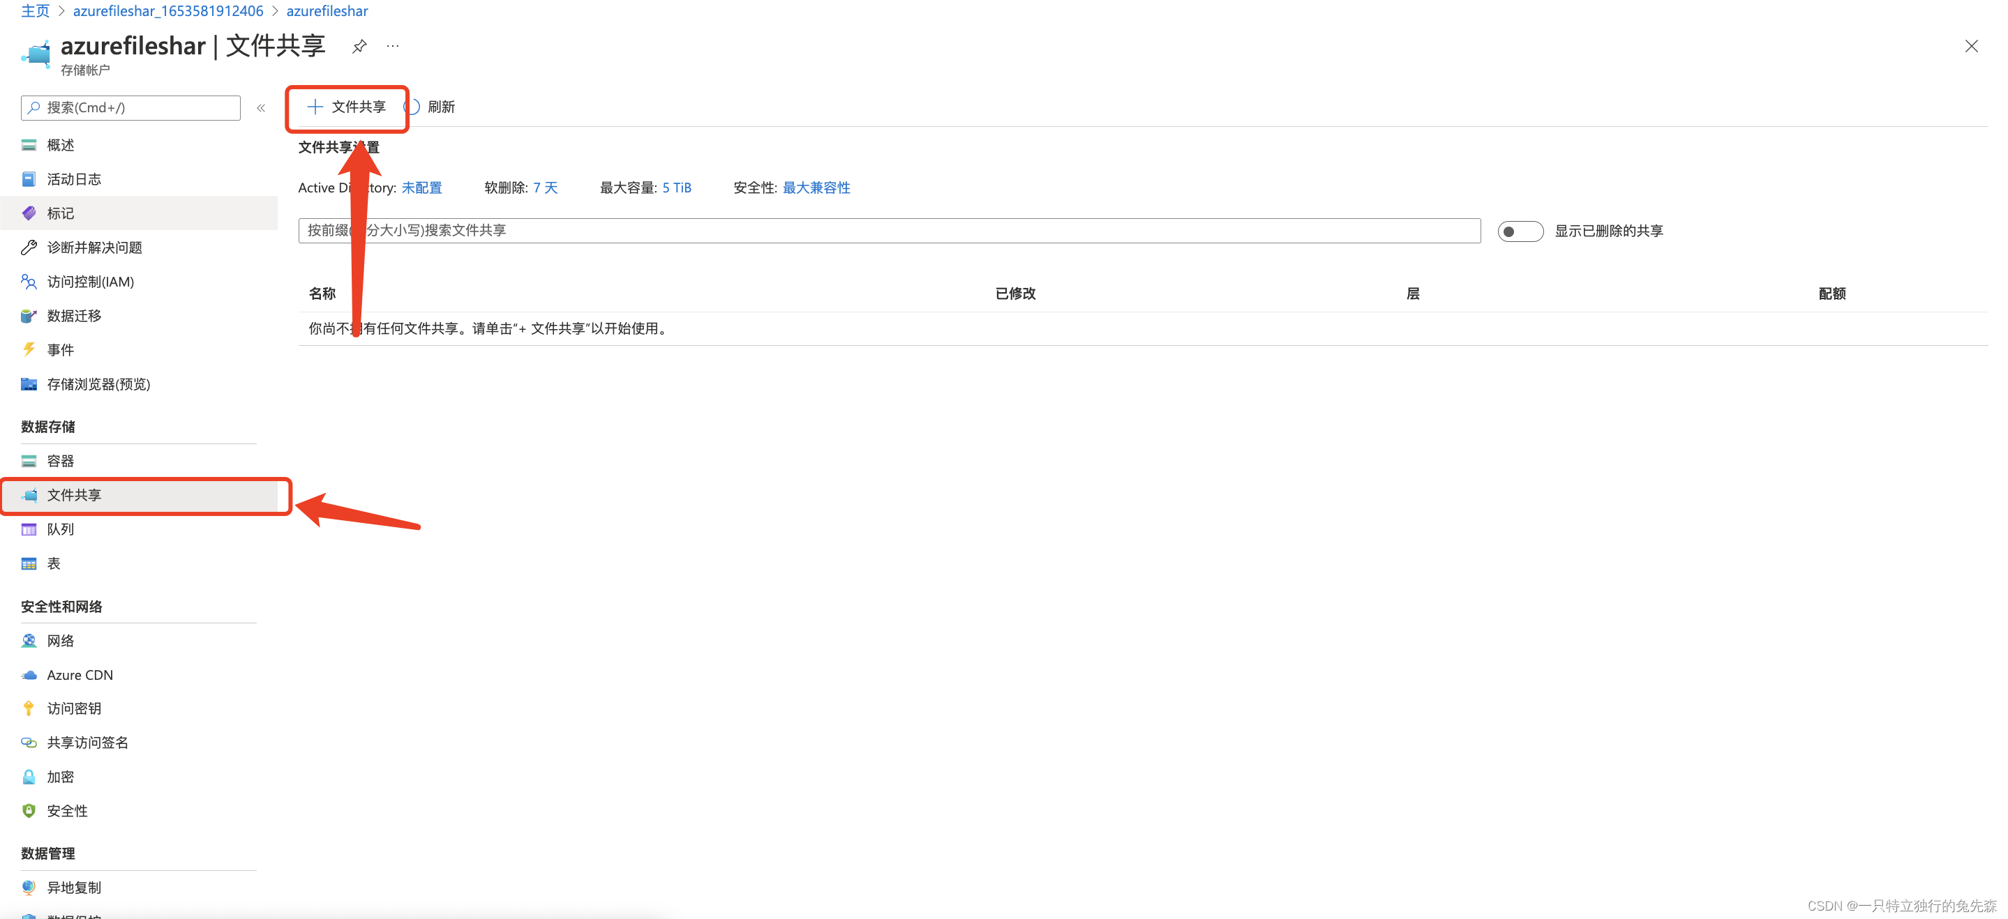Open 队列 in the sidebar menu
Screen dimensions: 2008x919
pyautogui.click(x=60, y=529)
